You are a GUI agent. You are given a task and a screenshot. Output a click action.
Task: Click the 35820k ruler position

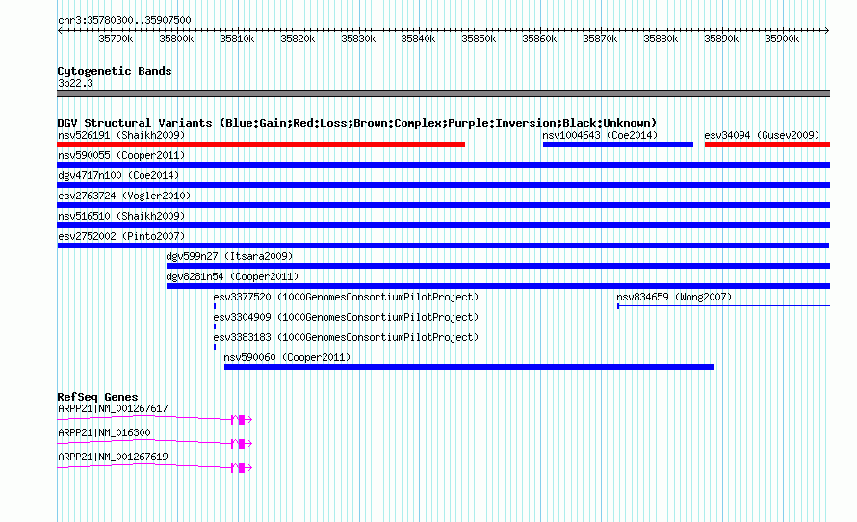(298, 39)
